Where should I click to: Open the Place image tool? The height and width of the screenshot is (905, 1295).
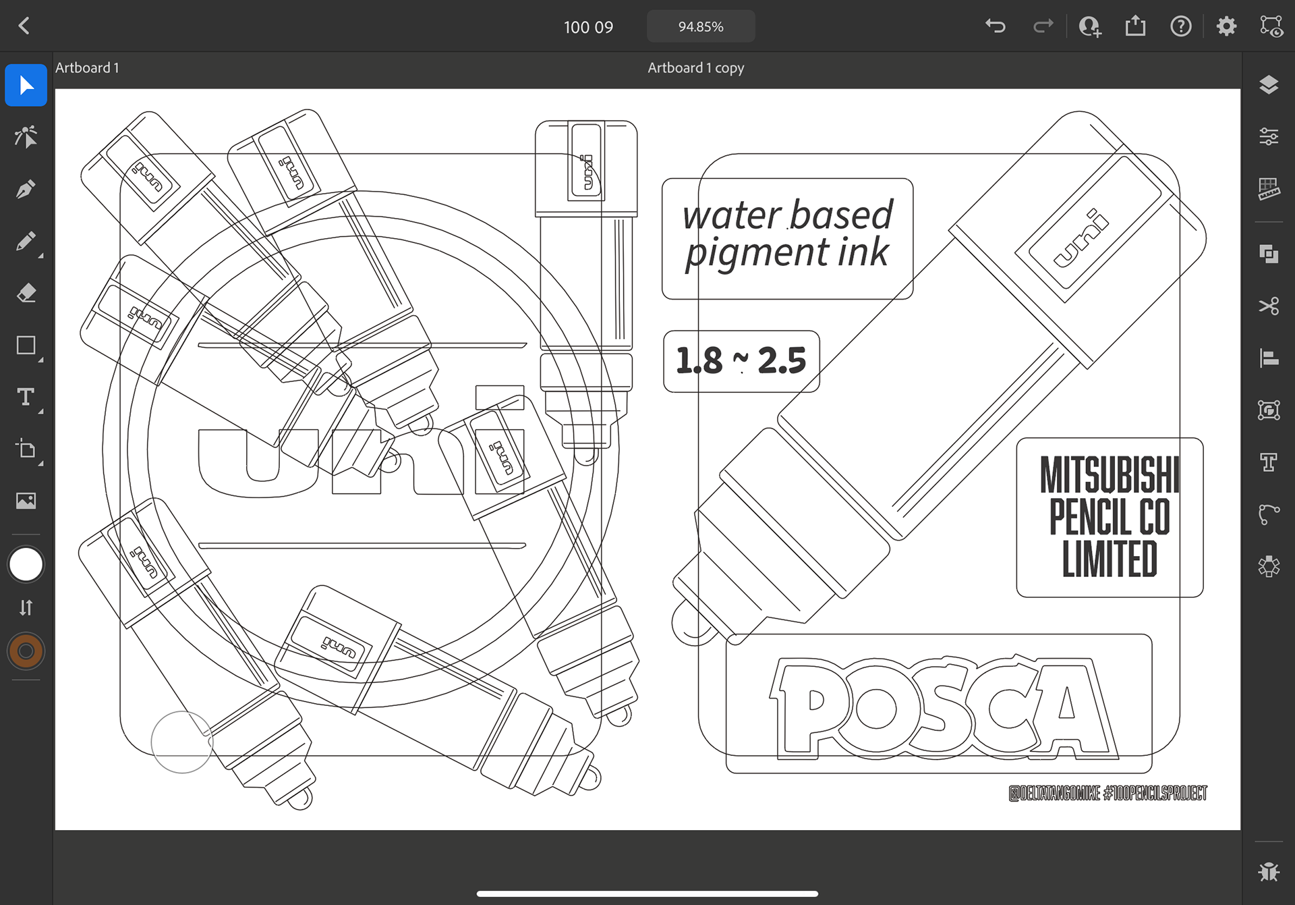point(26,501)
